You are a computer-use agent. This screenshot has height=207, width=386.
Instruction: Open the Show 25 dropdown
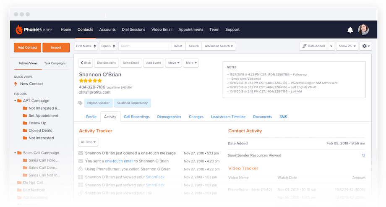click(x=347, y=46)
